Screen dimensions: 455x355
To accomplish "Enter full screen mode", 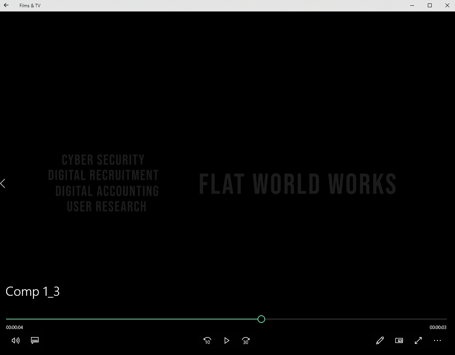I will tap(418, 340).
